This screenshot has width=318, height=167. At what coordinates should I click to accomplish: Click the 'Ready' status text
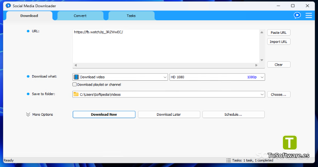click(x=8, y=160)
